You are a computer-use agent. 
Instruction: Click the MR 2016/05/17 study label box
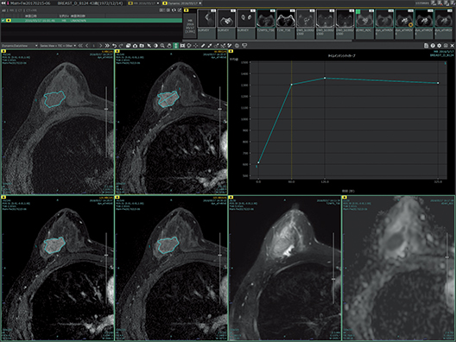click(x=190, y=26)
